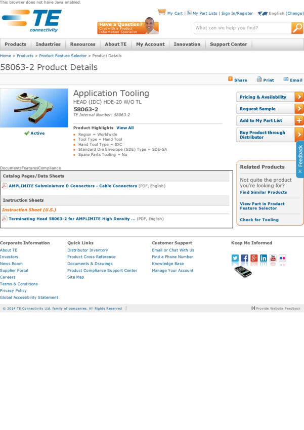The width and height of the screenshot is (304, 430).
Task: Click arrow beside Buy Product through Distributor
Action: coord(299,135)
